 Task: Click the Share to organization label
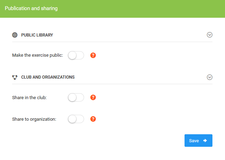click(34, 119)
